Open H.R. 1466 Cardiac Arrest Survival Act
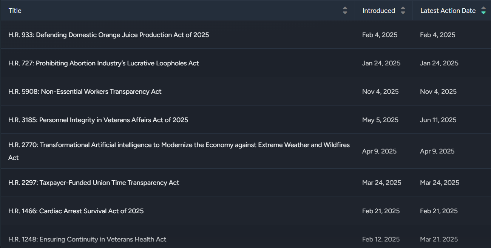Screen dimensions: 491x248 pyautogui.click(x=76, y=211)
